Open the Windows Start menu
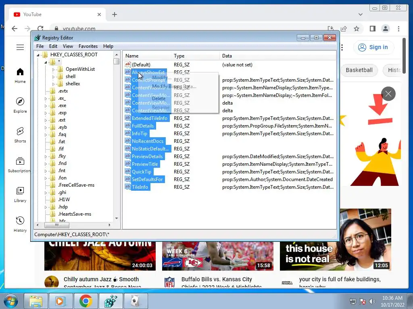Image resolution: width=413 pixels, height=309 pixels. [10, 301]
